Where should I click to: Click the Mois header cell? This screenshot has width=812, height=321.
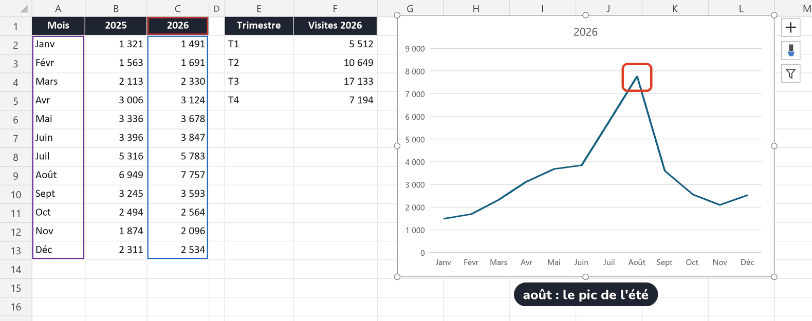click(x=58, y=26)
